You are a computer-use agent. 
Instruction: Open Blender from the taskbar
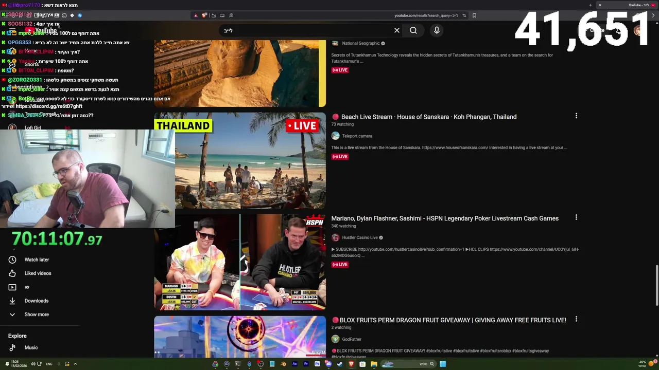(284, 364)
